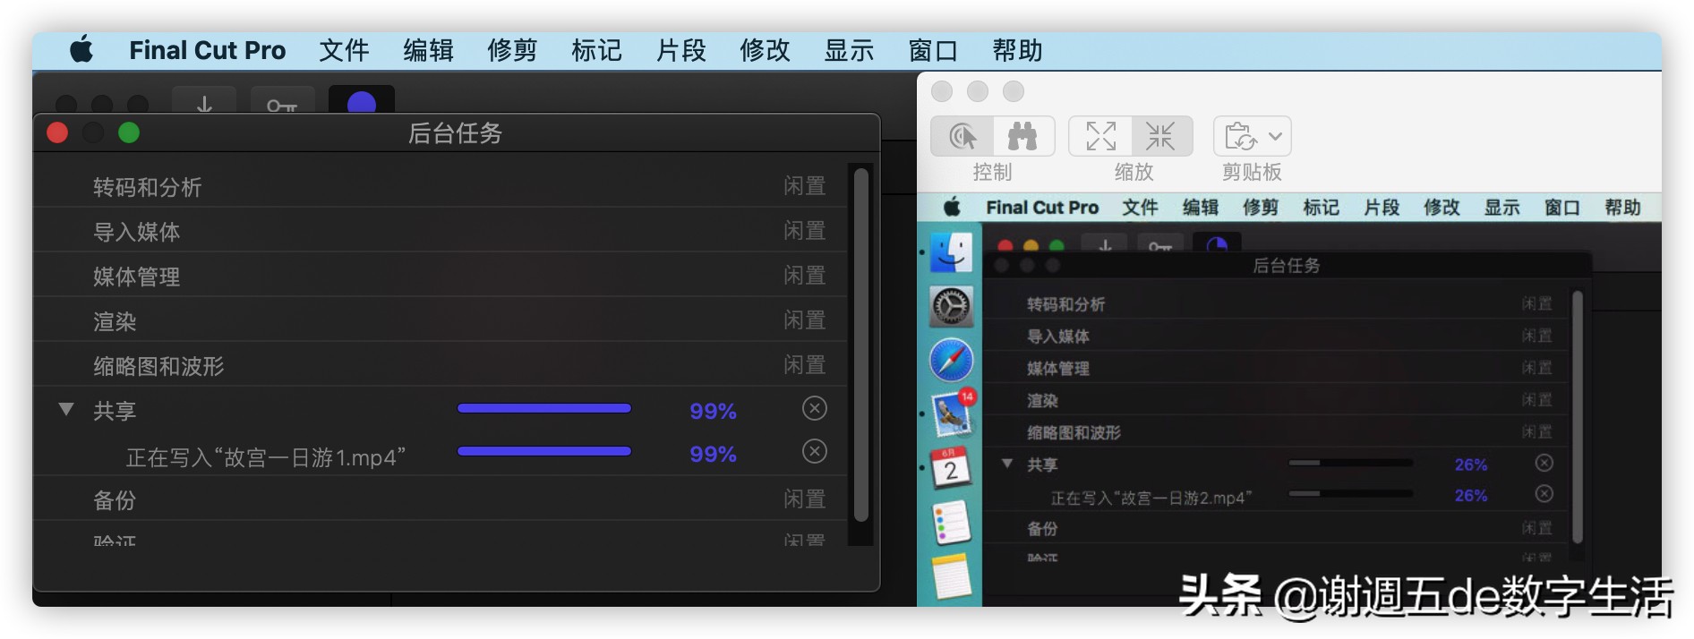The width and height of the screenshot is (1694, 639).
Task: Cancel the remote 共享 task at 26%
Action: click(x=1544, y=463)
